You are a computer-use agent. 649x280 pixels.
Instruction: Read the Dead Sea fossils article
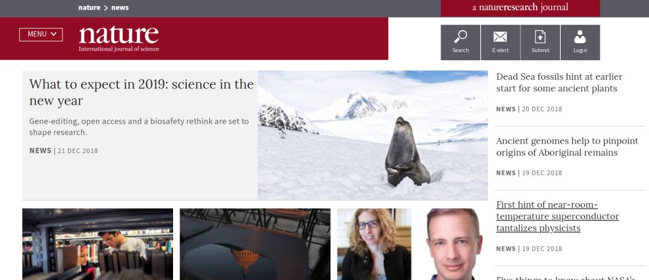pos(559,83)
